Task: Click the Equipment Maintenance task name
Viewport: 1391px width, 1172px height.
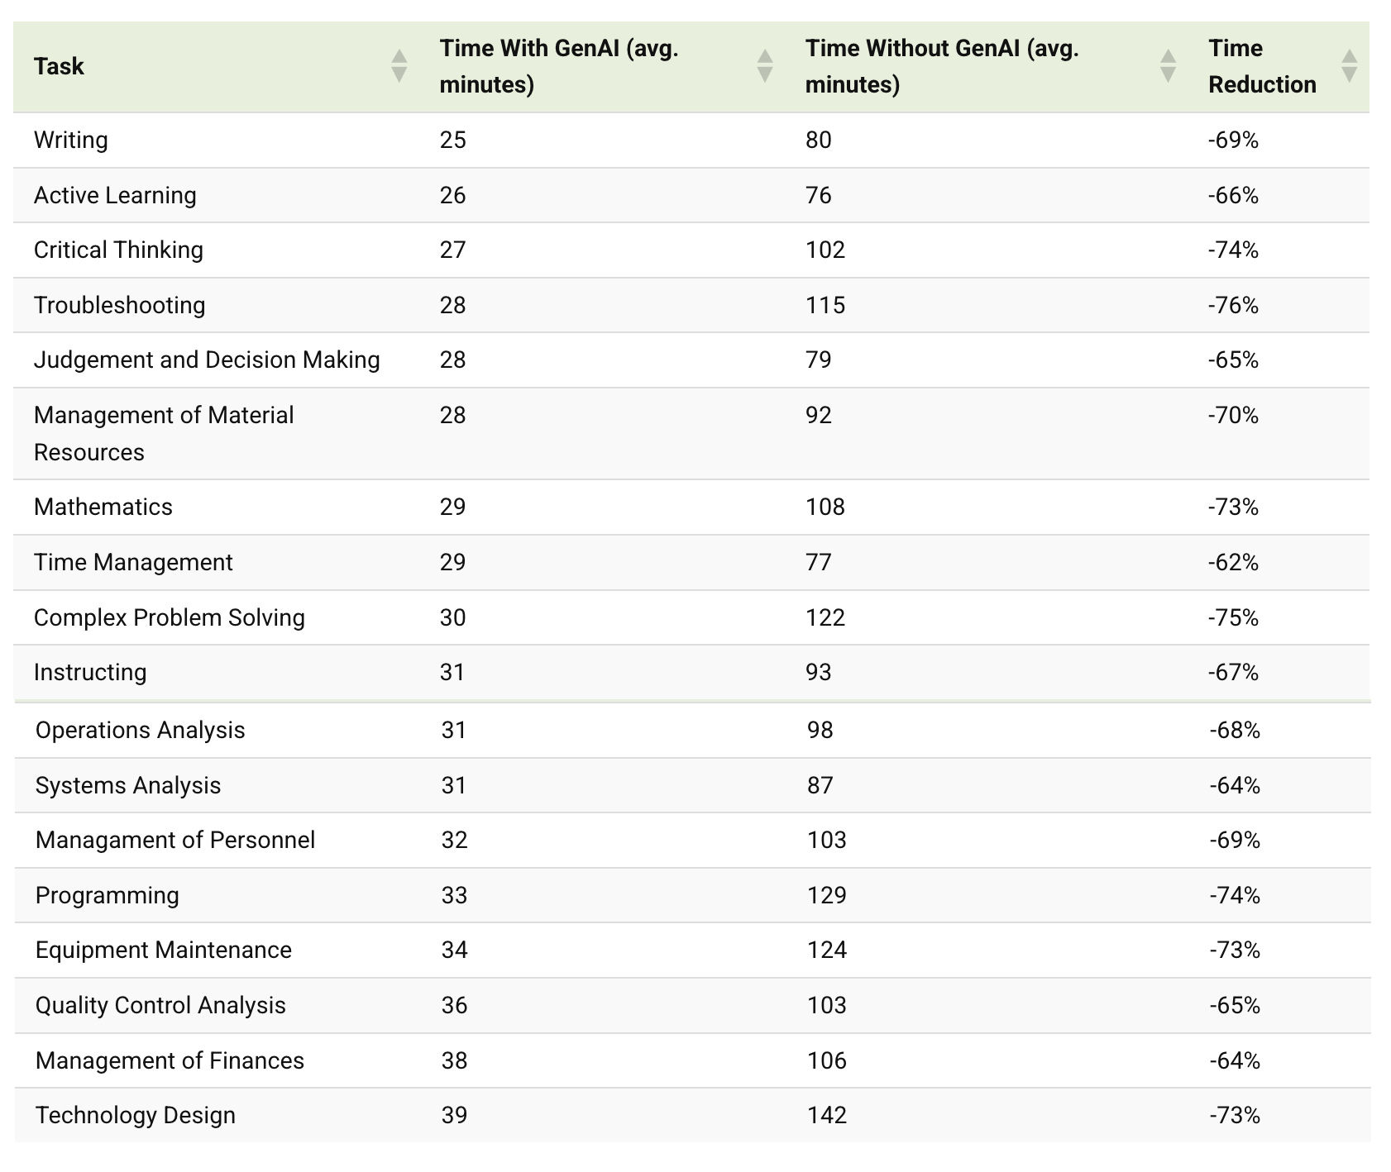Action: 164,950
